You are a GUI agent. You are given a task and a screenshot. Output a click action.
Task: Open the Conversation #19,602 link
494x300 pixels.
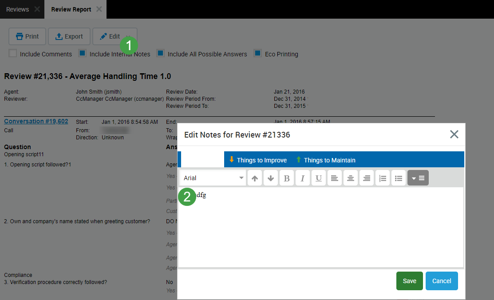[36, 121]
